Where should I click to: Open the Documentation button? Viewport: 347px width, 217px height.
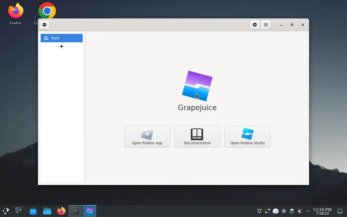click(197, 136)
